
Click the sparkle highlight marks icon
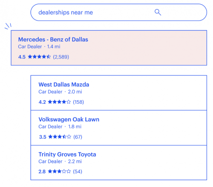pyautogui.click(x=8, y=26)
